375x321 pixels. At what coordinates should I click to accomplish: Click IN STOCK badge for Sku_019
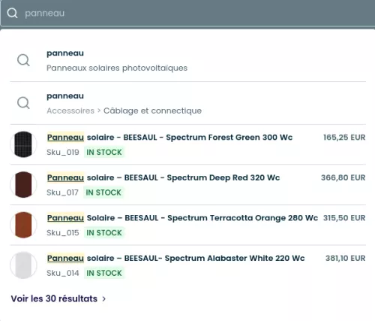pyautogui.click(x=104, y=153)
